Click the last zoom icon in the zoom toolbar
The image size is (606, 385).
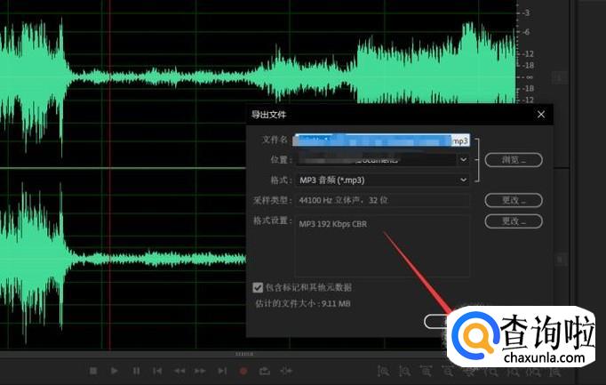click(x=555, y=372)
